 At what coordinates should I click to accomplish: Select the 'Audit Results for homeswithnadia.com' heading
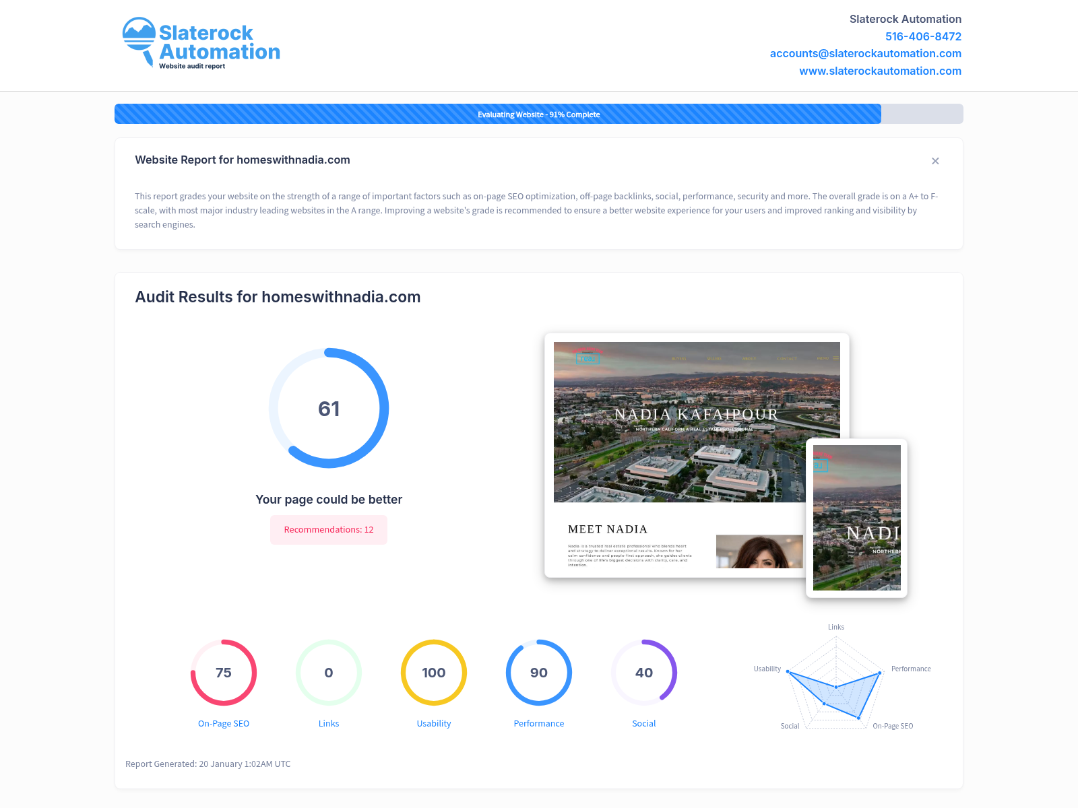(x=278, y=297)
